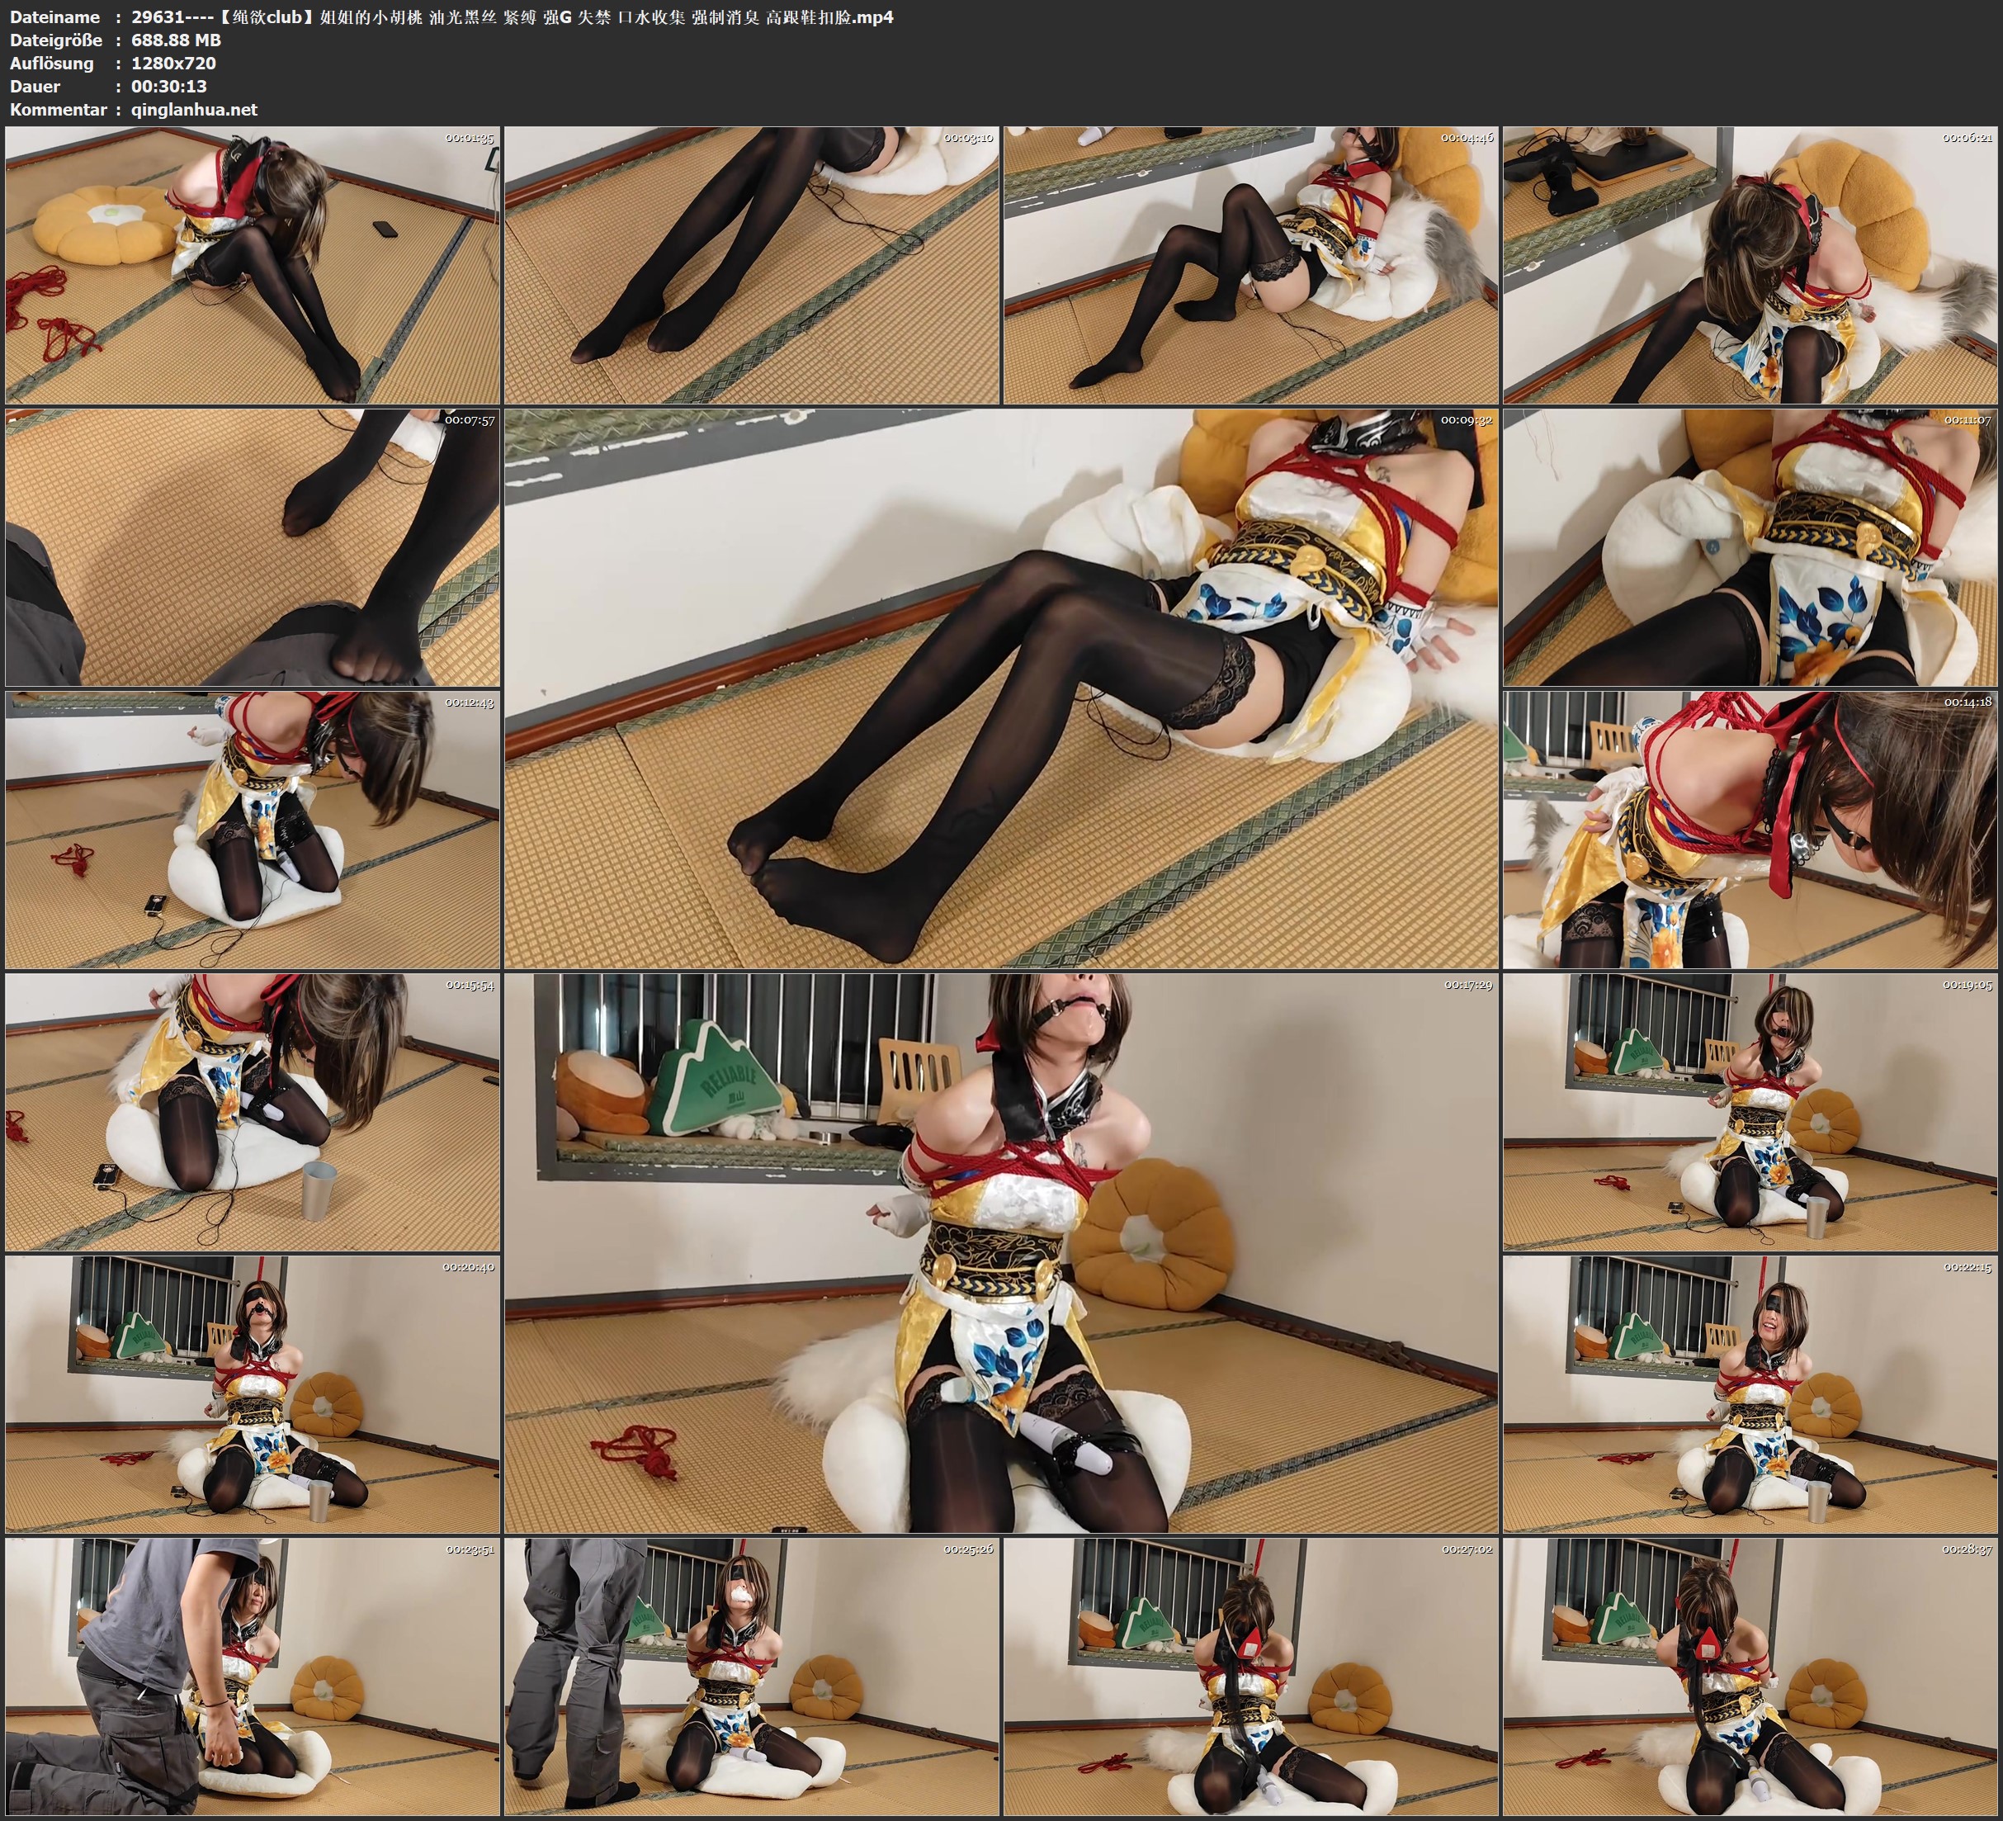
Task: Click the thumbnail timestamped 00:01:35
Action: tap(253, 266)
